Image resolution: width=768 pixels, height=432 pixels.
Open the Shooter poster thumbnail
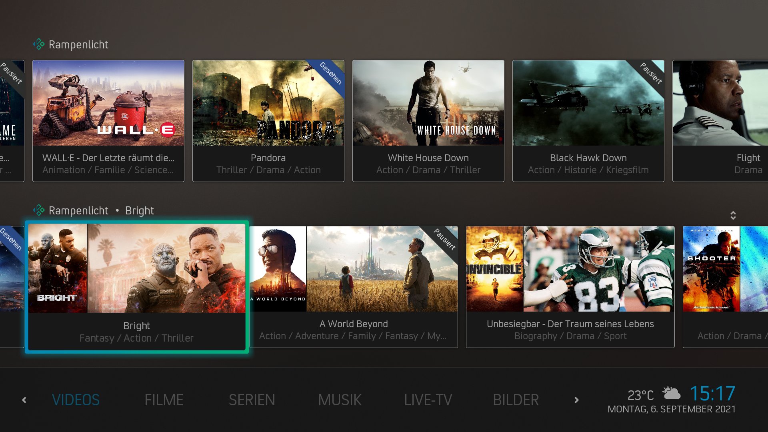(x=712, y=269)
